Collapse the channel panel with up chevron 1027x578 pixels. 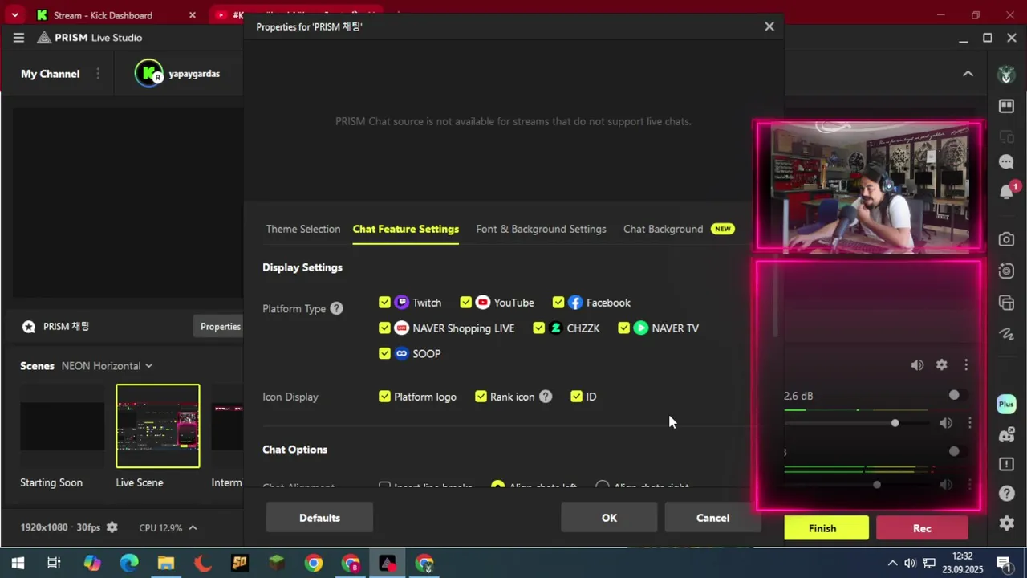(968, 74)
